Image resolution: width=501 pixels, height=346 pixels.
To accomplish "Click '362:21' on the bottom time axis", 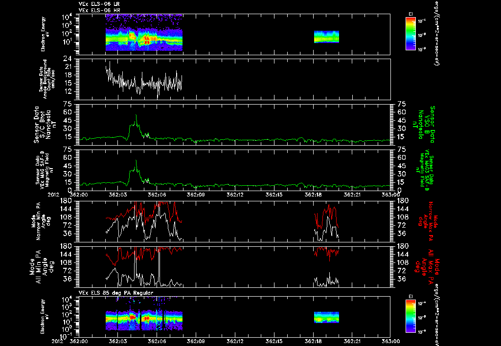I will [x=352, y=341].
